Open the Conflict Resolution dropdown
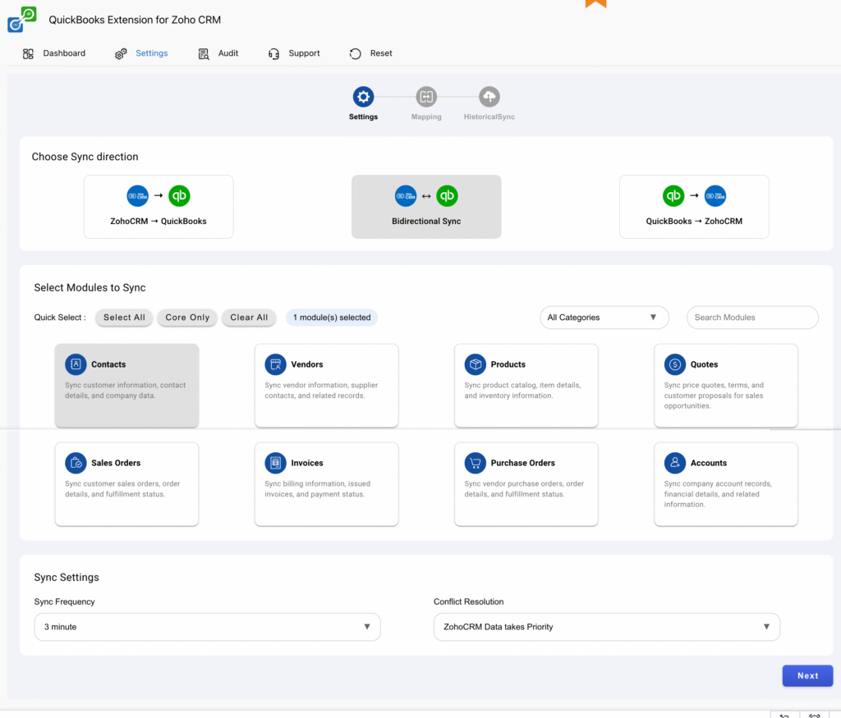 [x=606, y=626]
